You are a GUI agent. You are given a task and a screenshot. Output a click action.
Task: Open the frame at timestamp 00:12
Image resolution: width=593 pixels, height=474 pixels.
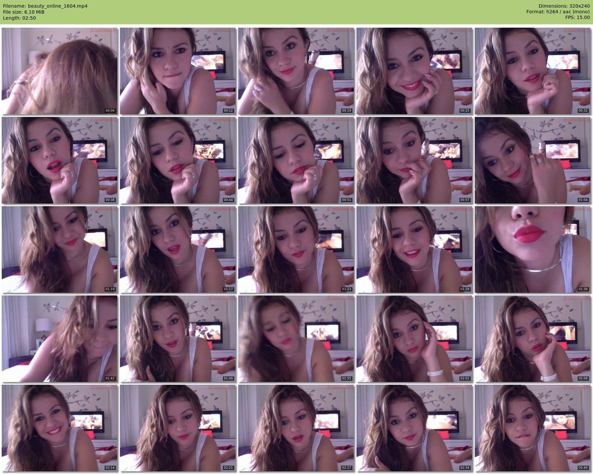[178, 71]
